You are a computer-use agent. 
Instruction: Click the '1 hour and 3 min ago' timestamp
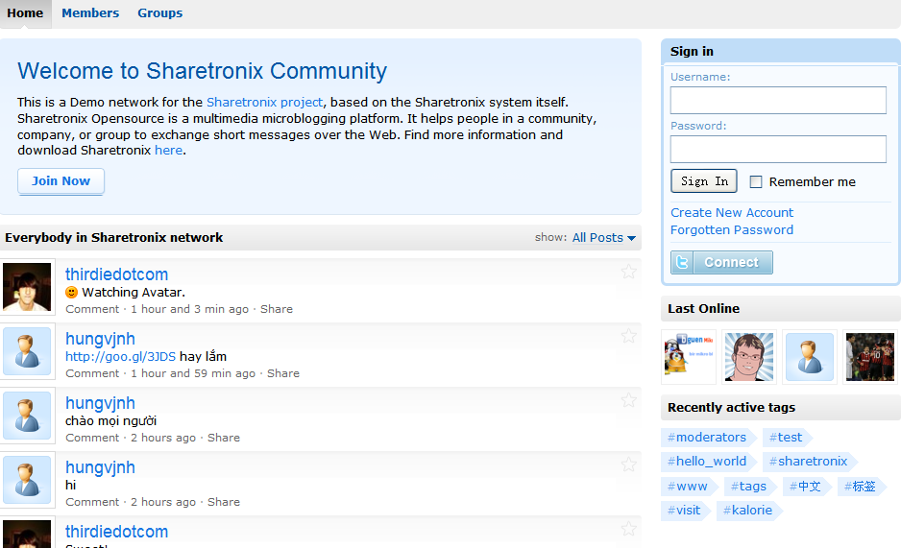click(x=189, y=309)
